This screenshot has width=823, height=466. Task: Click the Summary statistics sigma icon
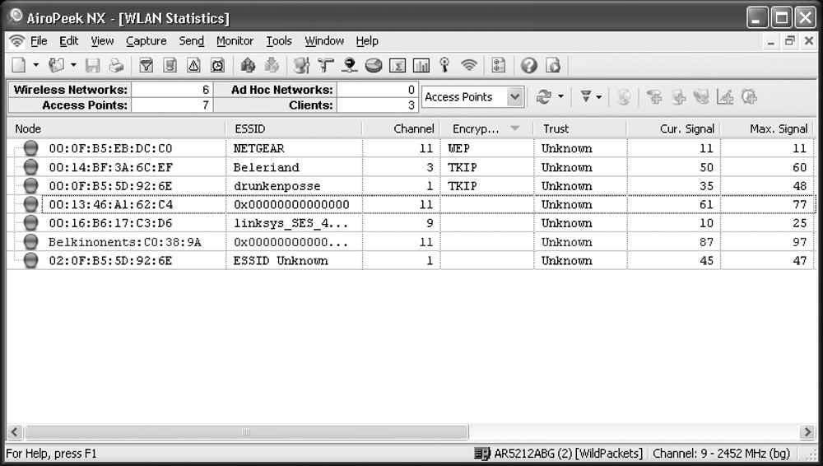(398, 66)
